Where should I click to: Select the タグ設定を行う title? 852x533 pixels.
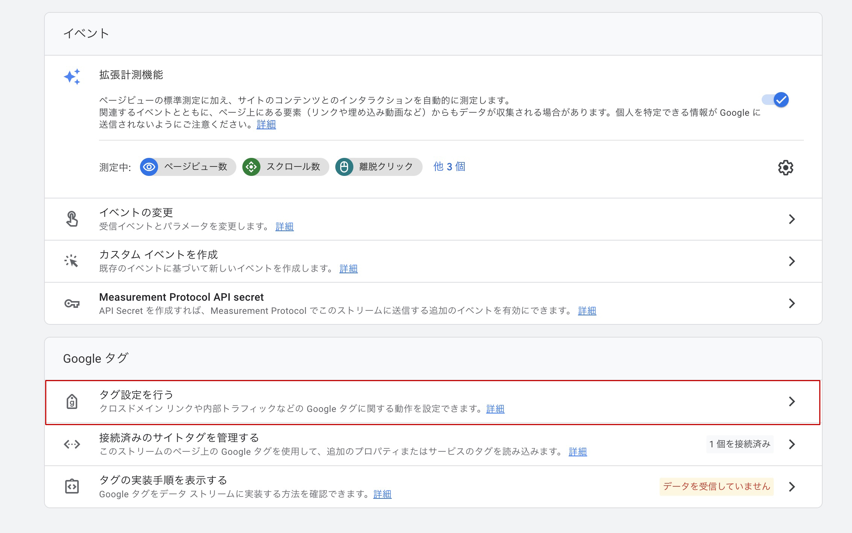coord(136,395)
